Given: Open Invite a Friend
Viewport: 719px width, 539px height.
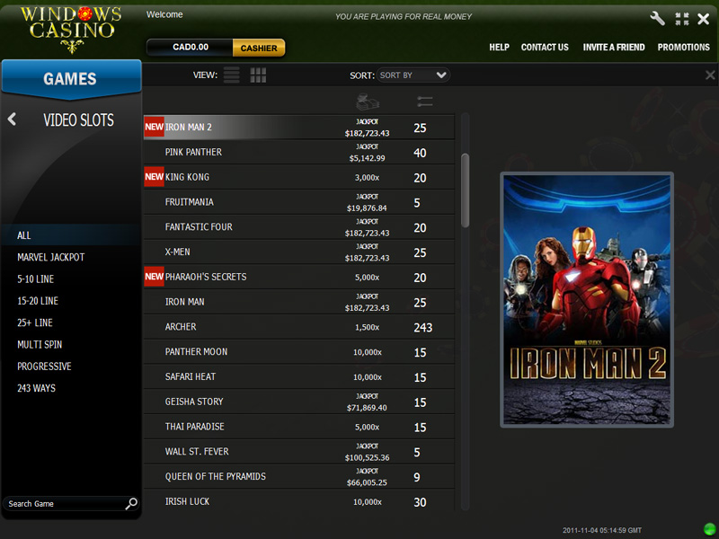Looking at the screenshot, I should click(x=614, y=48).
